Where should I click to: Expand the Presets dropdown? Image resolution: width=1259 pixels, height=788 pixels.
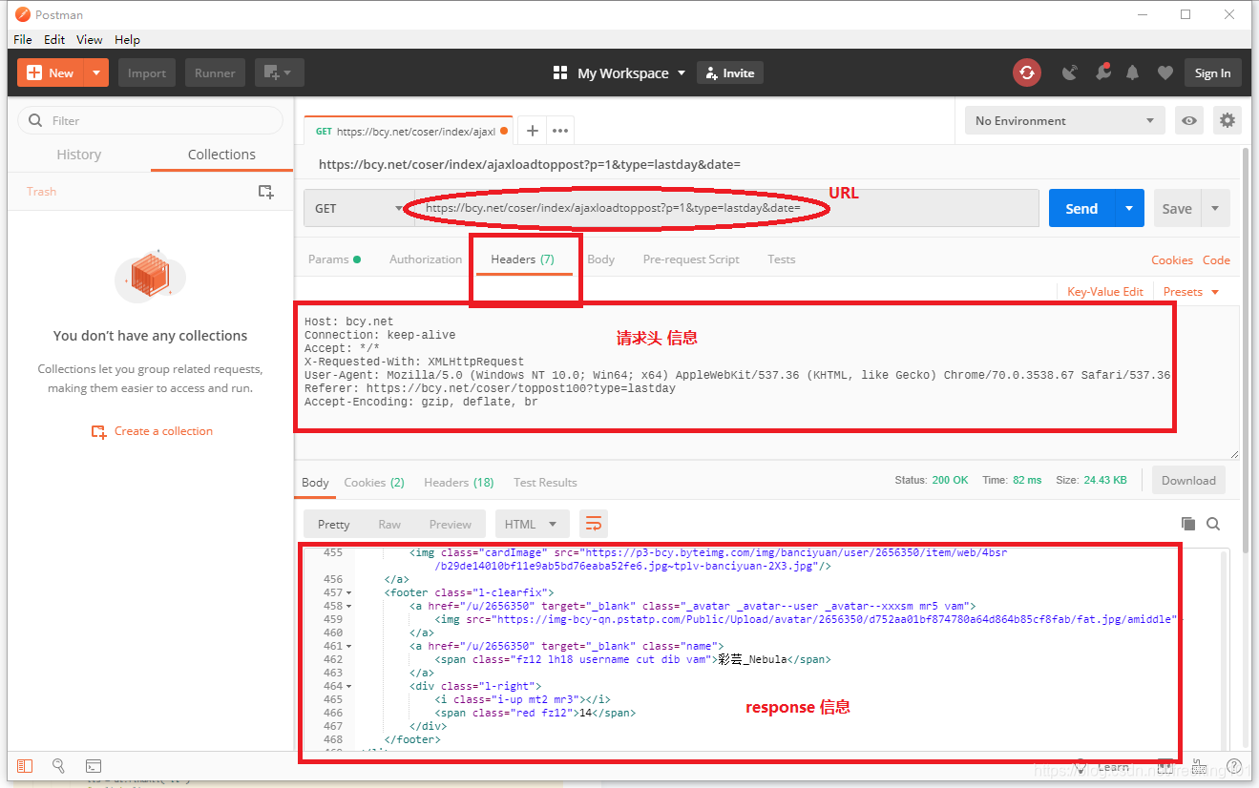point(1190,292)
